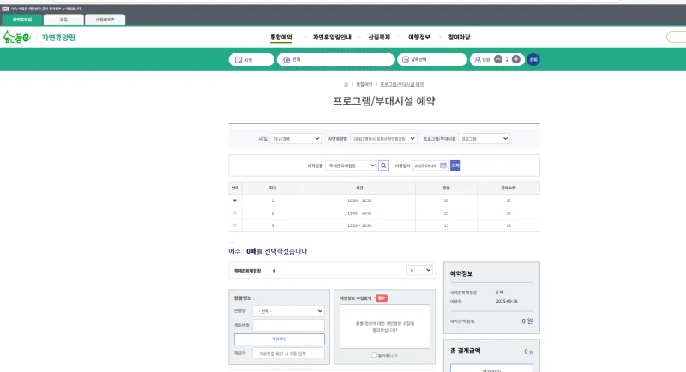Viewport: 686px width, 372px height.
Task: Select session 2 radio button (13:00 ~ 14:30)
Action: click(x=235, y=213)
